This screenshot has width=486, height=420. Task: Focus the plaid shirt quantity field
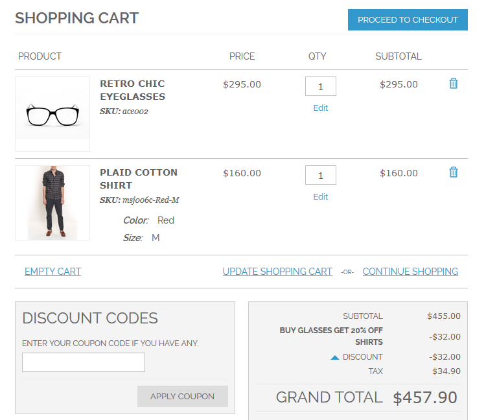(x=320, y=175)
